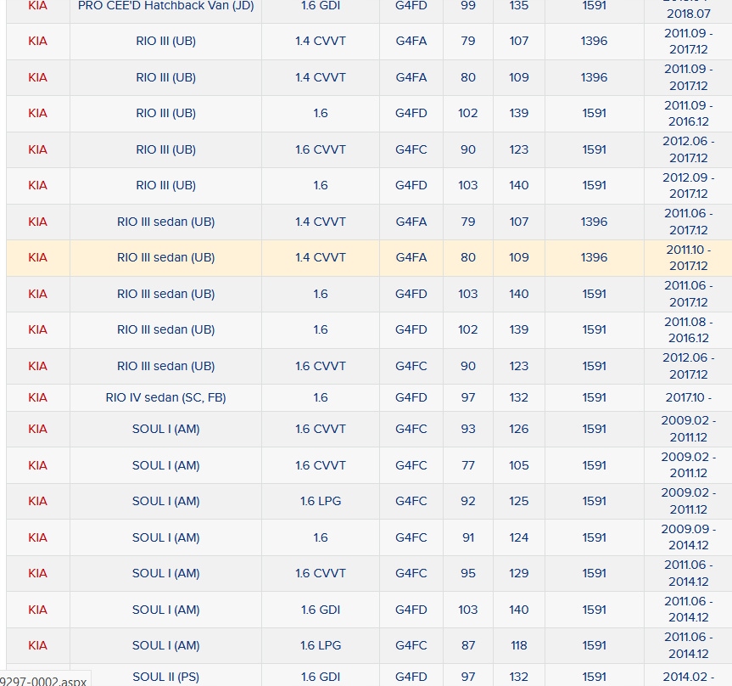
Task: Select the open-ended date 2017.10 -
Action: click(688, 397)
